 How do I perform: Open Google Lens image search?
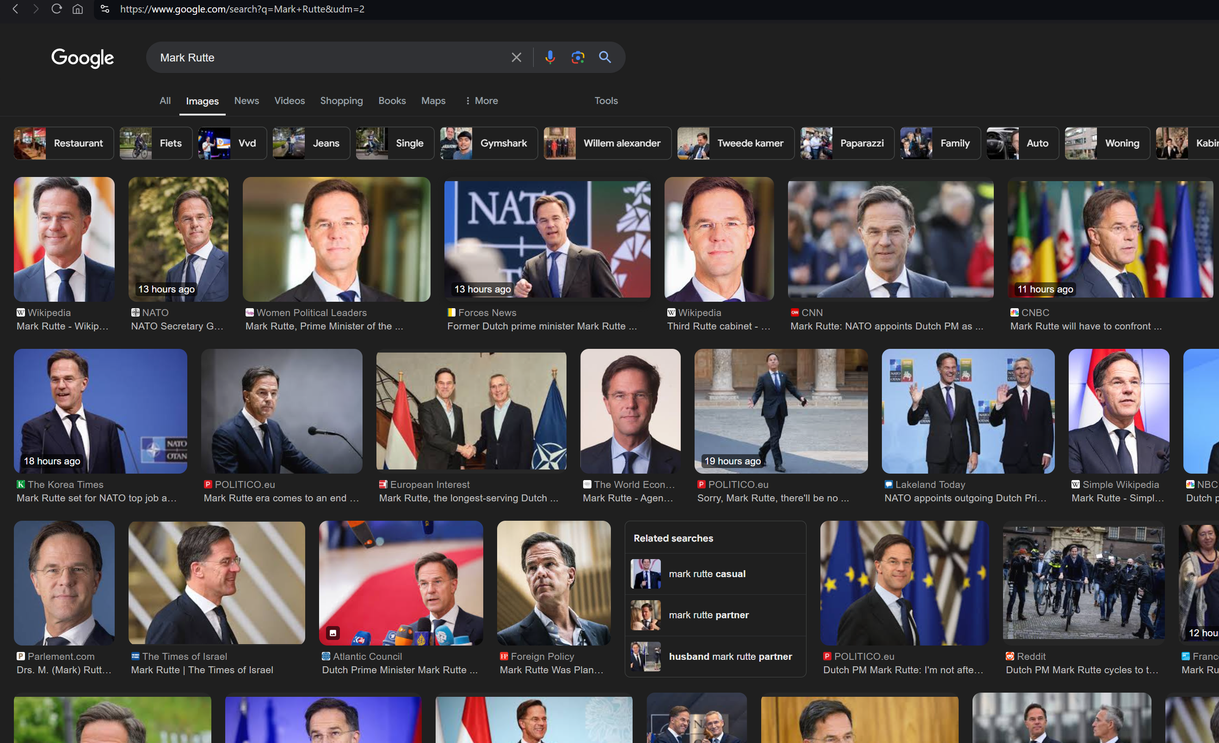[577, 57]
